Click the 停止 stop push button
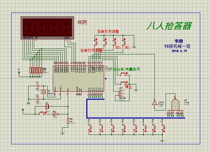 click(124, 83)
